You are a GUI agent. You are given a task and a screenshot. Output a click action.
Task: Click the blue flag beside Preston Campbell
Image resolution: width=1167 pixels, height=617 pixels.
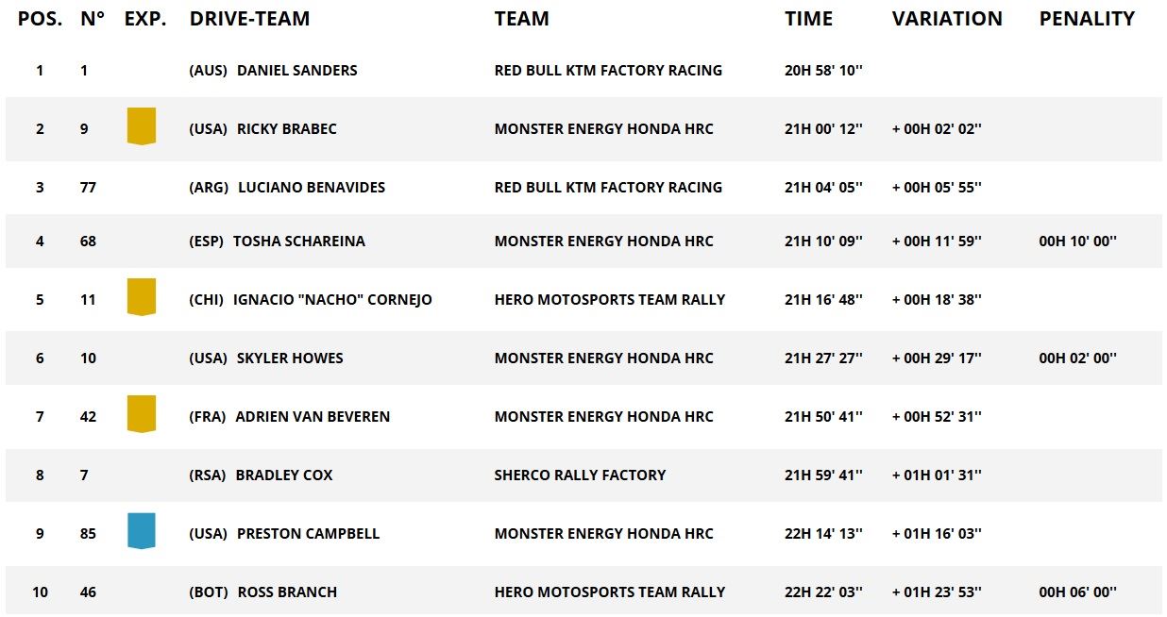[x=141, y=531]
